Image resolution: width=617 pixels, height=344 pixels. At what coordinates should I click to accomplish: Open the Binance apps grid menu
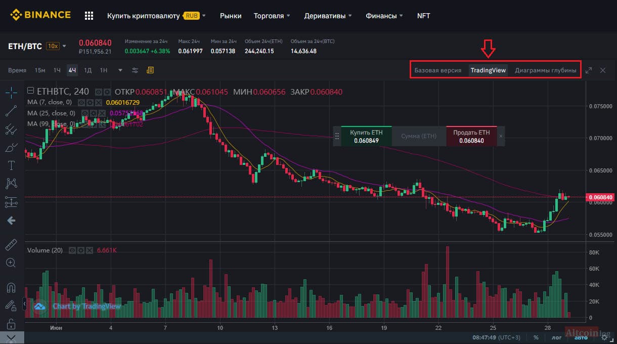(89, 16)
